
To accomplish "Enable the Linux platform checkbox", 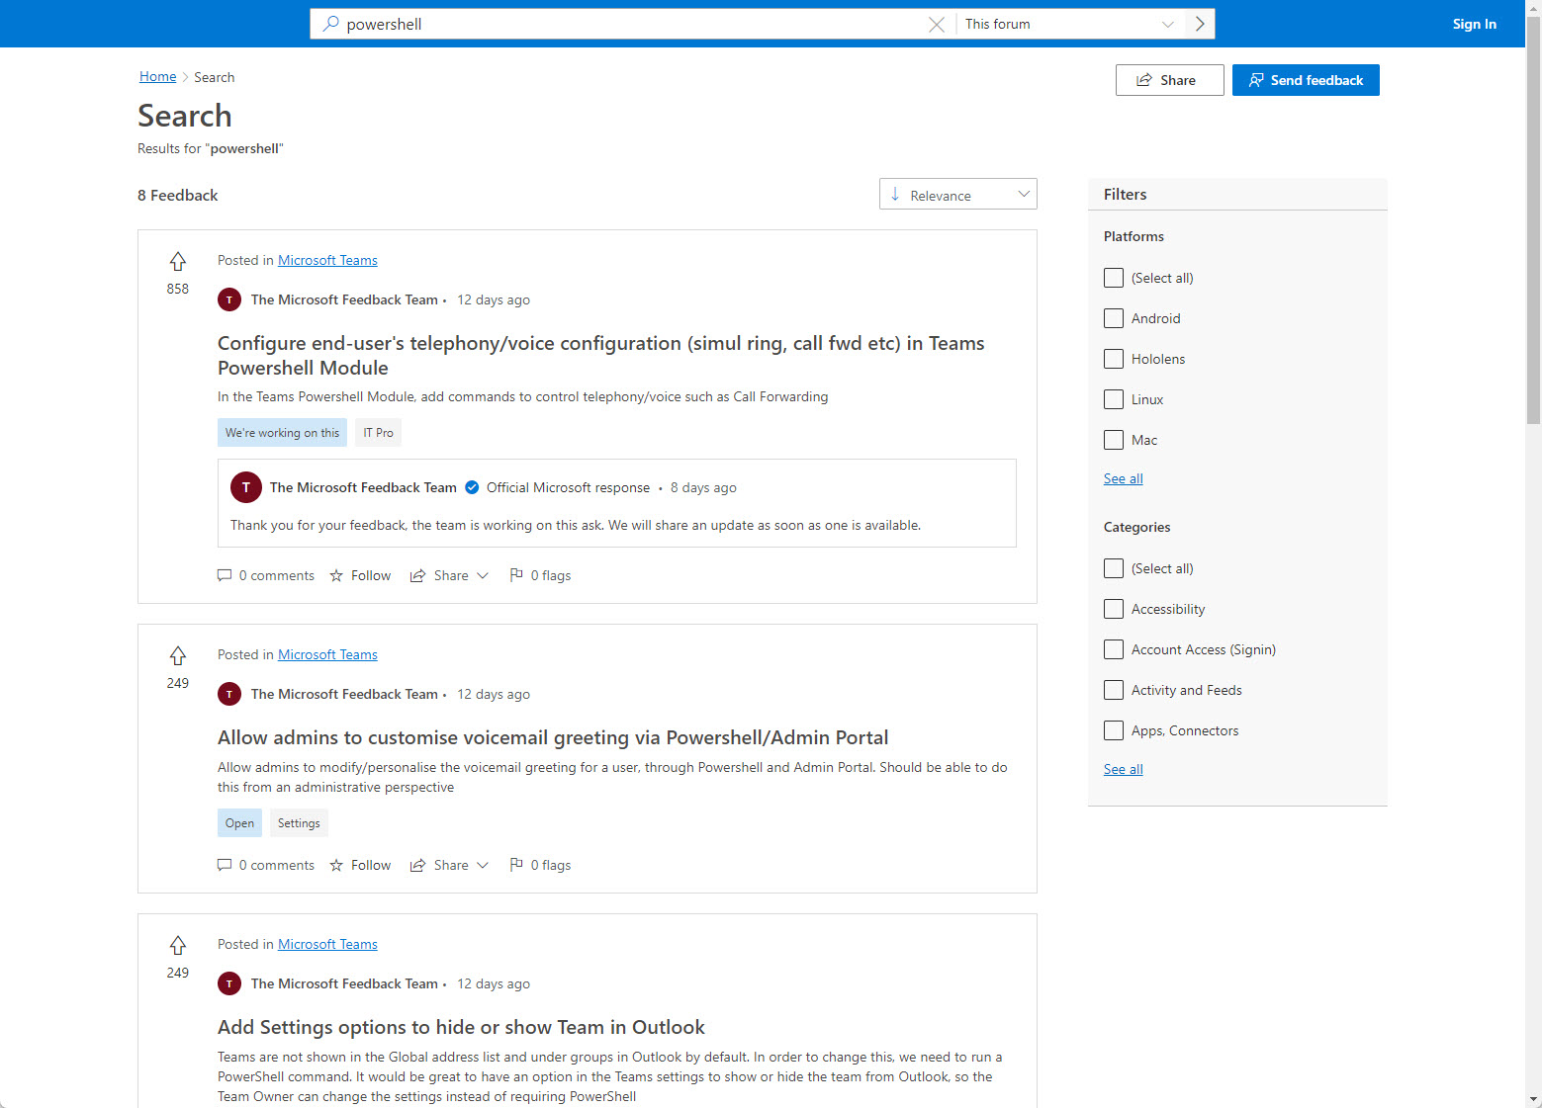I will point(1114,399).
